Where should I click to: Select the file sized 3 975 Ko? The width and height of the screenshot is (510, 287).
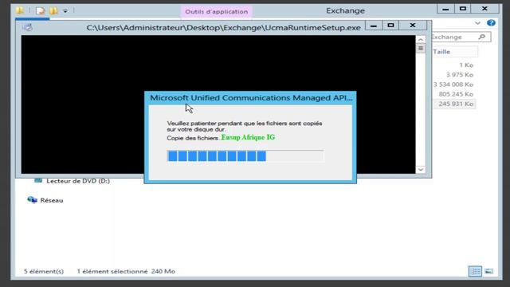click(x=459, y=75)
